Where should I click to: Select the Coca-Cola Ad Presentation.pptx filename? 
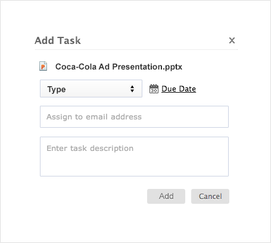click(x=119, y=67)
